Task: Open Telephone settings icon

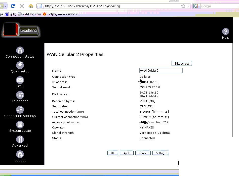Action: click(20, 95)
